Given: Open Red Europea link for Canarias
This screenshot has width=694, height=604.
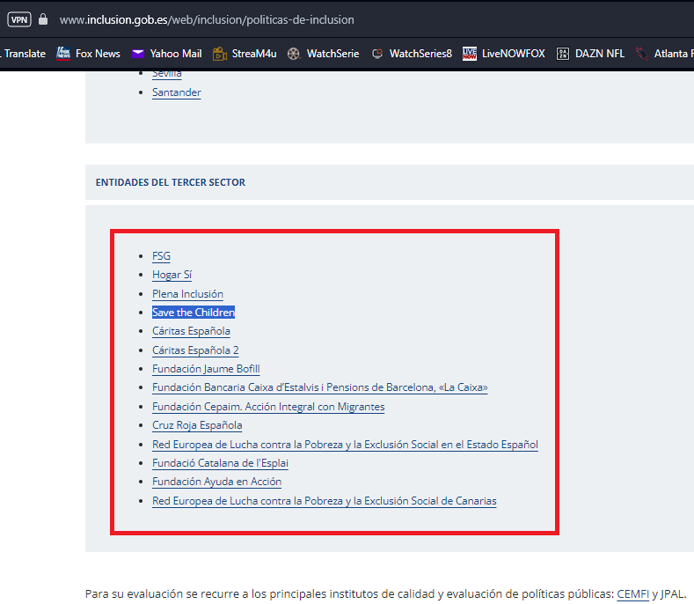Looking at the screenshot, I should 325,501.
